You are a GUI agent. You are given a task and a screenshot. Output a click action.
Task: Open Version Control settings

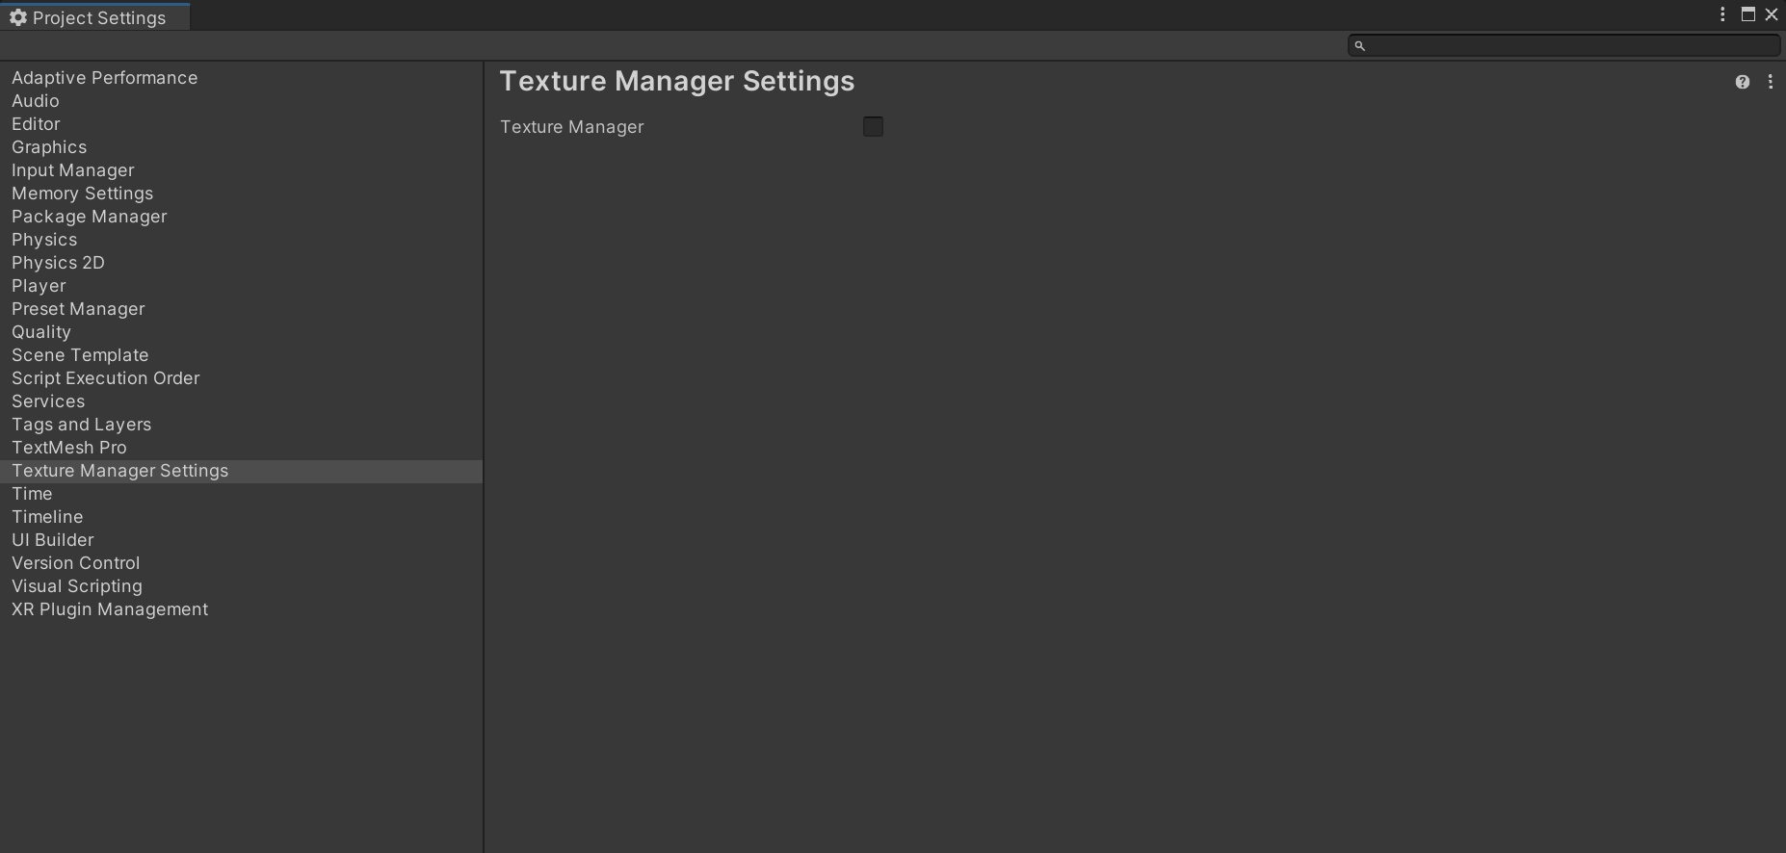coord(76,563)
